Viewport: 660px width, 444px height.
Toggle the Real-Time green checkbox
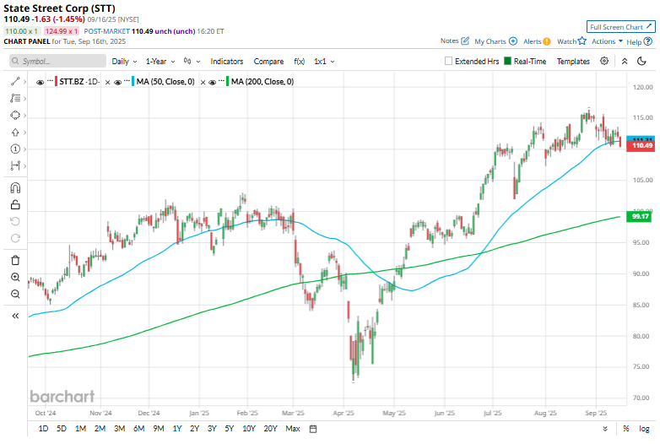click(507, 61)
